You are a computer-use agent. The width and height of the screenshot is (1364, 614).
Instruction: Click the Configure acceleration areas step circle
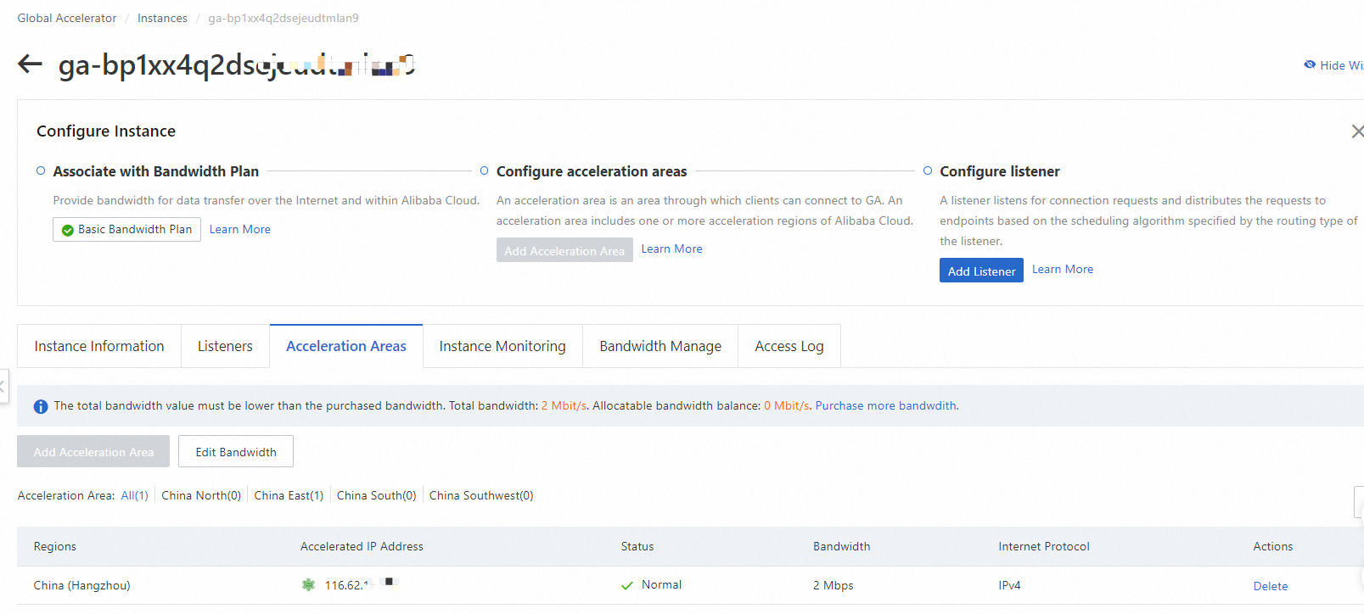coord(484,170)
